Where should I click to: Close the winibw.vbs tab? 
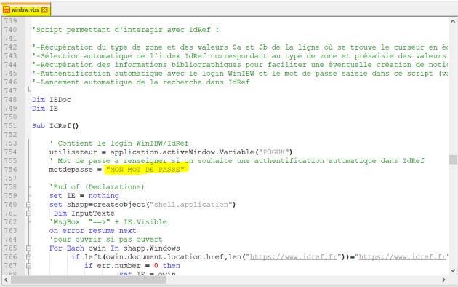(44, 9)
